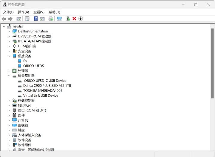Screen dimensions: 215x157
Task: Open the 操作(A) menu
Action: [x=23, y=12]
